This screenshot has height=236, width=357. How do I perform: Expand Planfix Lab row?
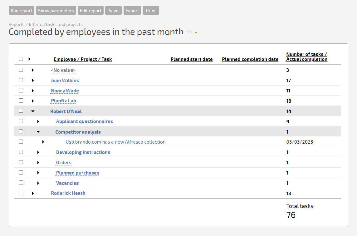click(33, 101)
